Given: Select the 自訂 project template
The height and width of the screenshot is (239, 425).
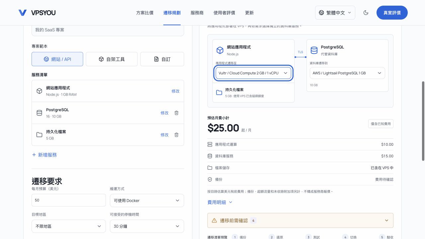Looking at the screenshot, I should 162,59.
